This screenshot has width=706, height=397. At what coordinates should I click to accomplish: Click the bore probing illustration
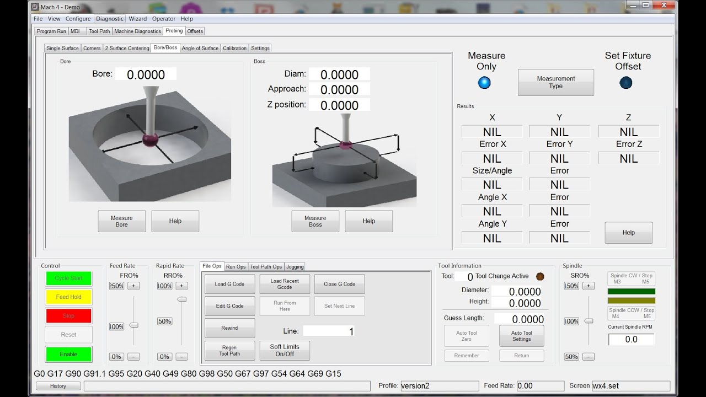(150, 142)
